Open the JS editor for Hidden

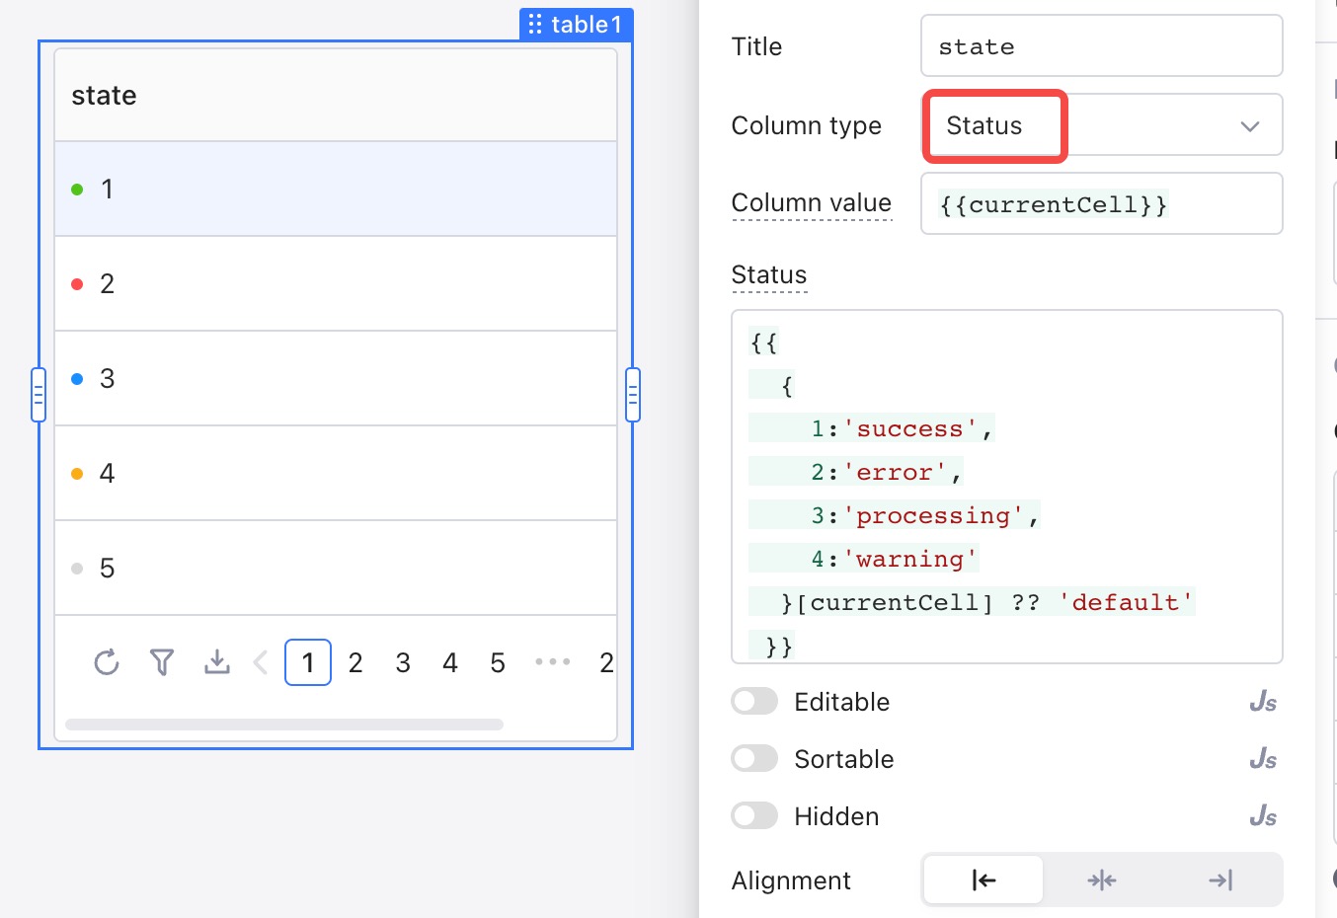pyautogui.click(x=1261, y=815)
